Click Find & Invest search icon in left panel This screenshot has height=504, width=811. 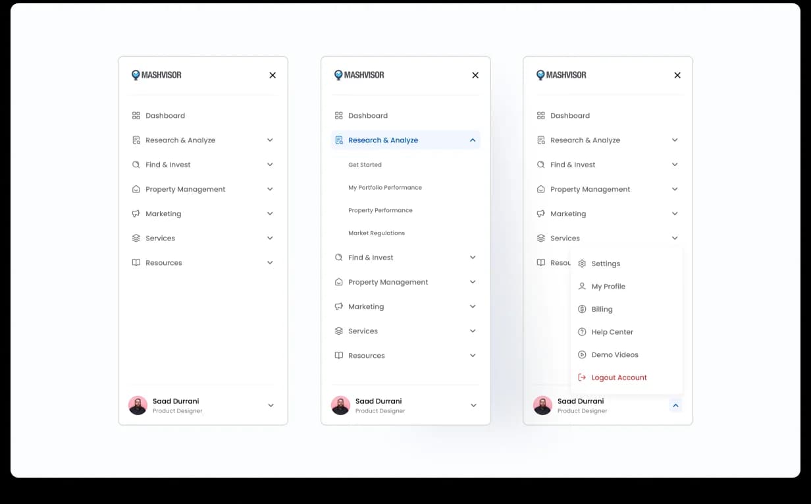136,165
